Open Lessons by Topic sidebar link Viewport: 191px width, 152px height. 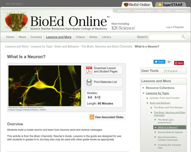(157, 93)
